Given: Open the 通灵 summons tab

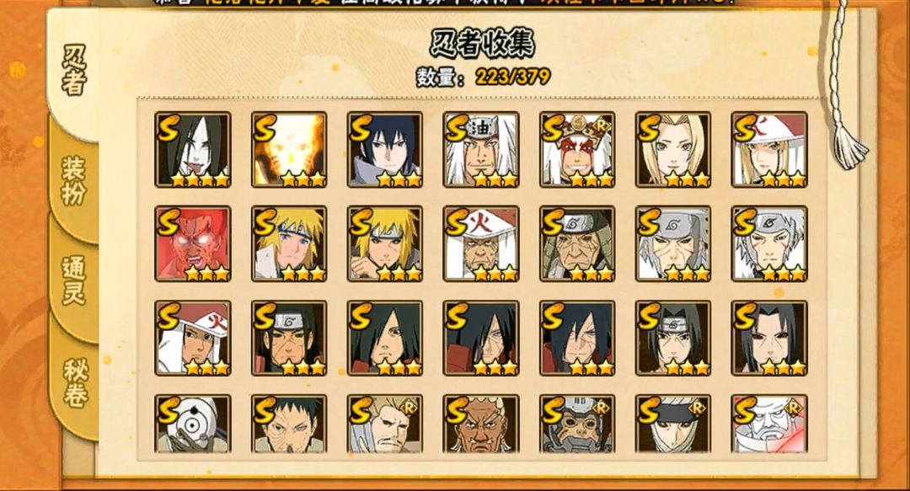Looking at the screenshot, I should click(73, 281).
